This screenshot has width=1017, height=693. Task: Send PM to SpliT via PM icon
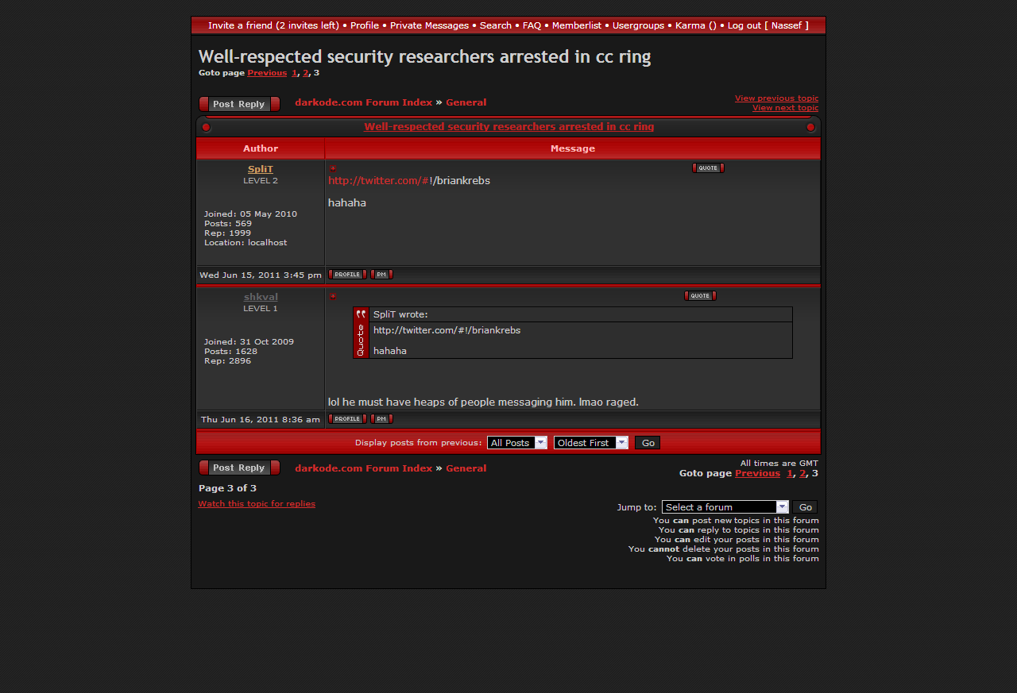(x=381, y=275)
